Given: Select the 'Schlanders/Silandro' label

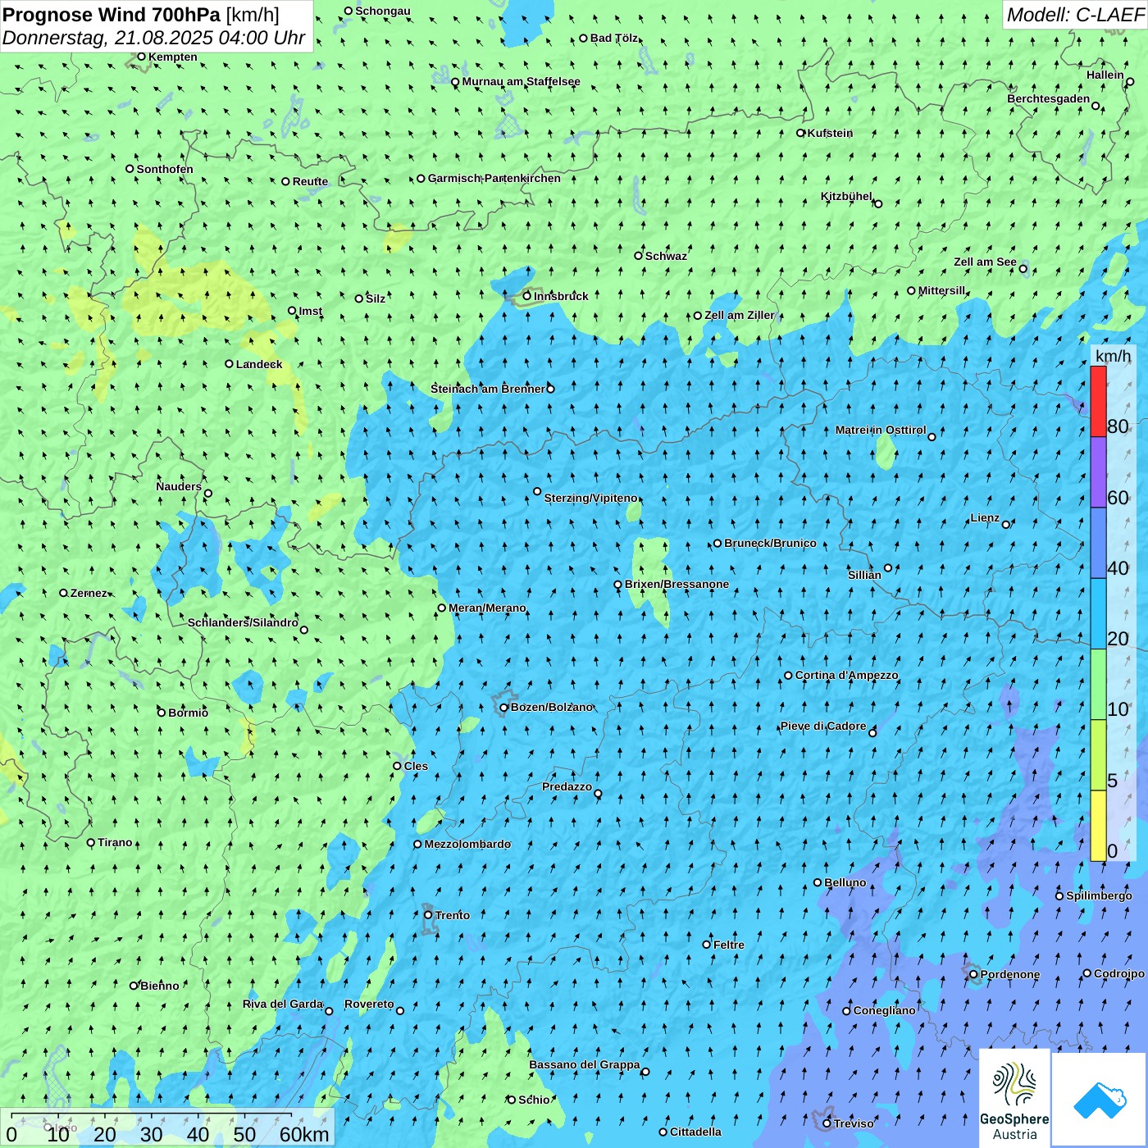Looking at the screenshot, I should (x=243, y=622).
